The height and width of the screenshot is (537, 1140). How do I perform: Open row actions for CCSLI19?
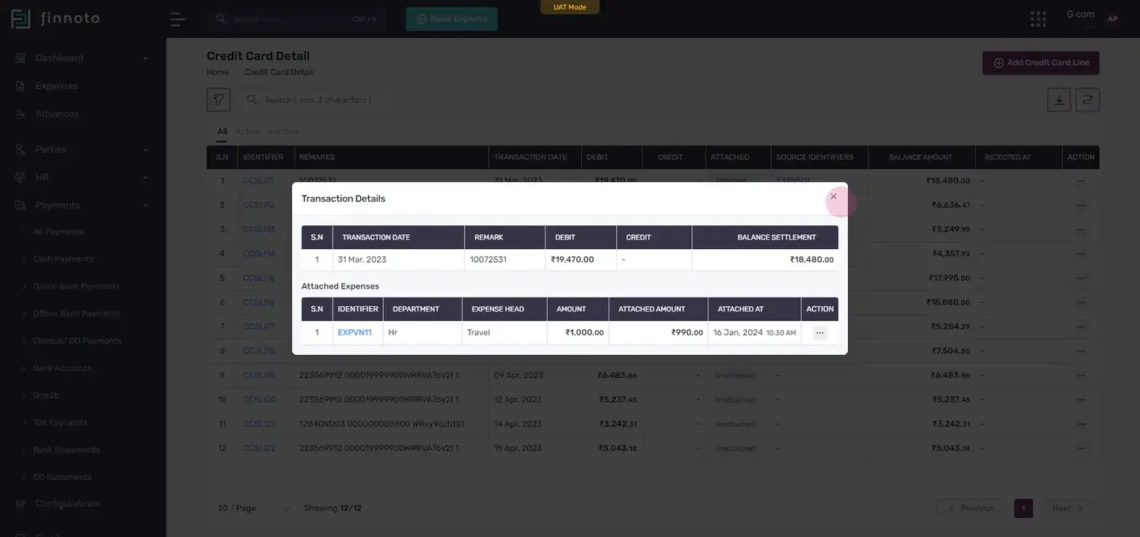click(x=1081, y=376)
